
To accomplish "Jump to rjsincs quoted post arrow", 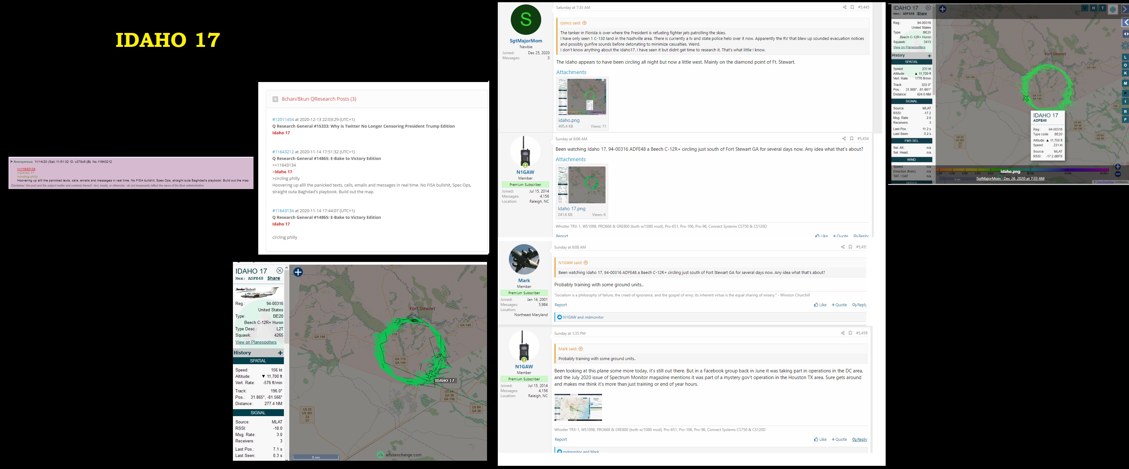I will [584, 23].
